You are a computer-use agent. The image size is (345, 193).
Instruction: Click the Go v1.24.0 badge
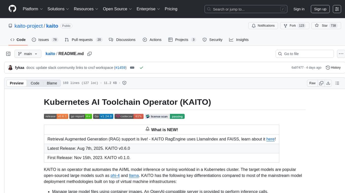(x=103, y=116)
